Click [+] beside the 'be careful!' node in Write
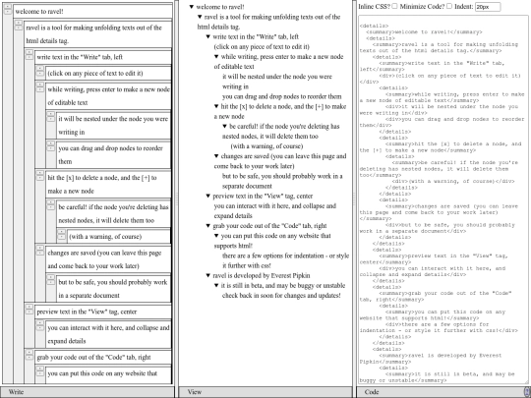Image resolution: width=531 pixels, height=398 pixels. tap(51, 207)
